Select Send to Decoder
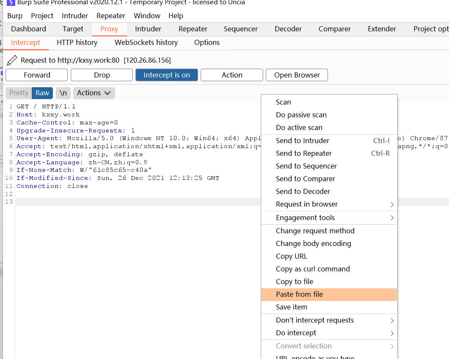 [329, 191]
